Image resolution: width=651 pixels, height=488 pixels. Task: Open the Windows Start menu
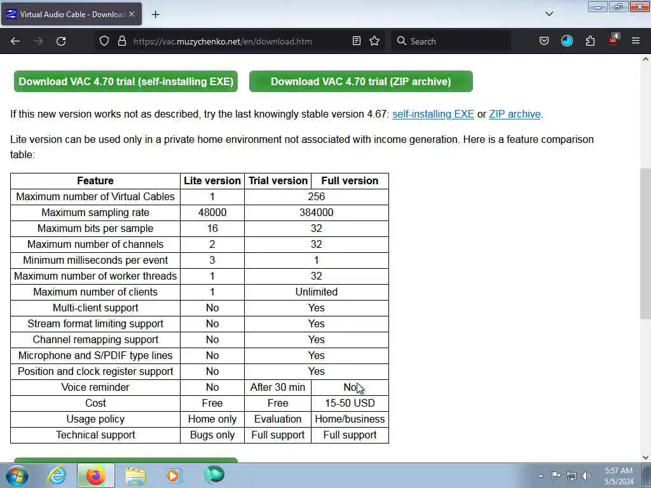tap(17, 475)
